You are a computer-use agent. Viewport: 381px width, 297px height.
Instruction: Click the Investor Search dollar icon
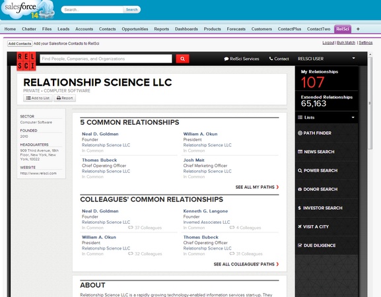tap(299, 208)
